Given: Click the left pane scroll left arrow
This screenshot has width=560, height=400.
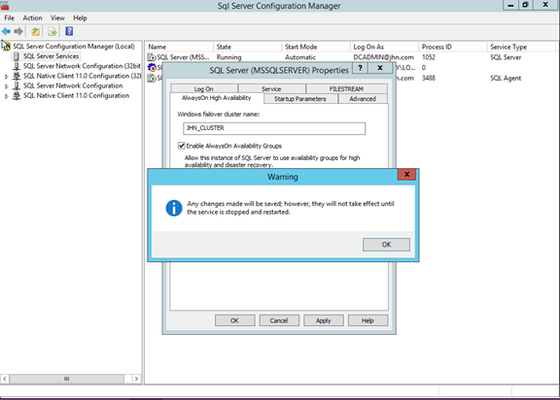Looking at the screenshot, I should [5, 379].
